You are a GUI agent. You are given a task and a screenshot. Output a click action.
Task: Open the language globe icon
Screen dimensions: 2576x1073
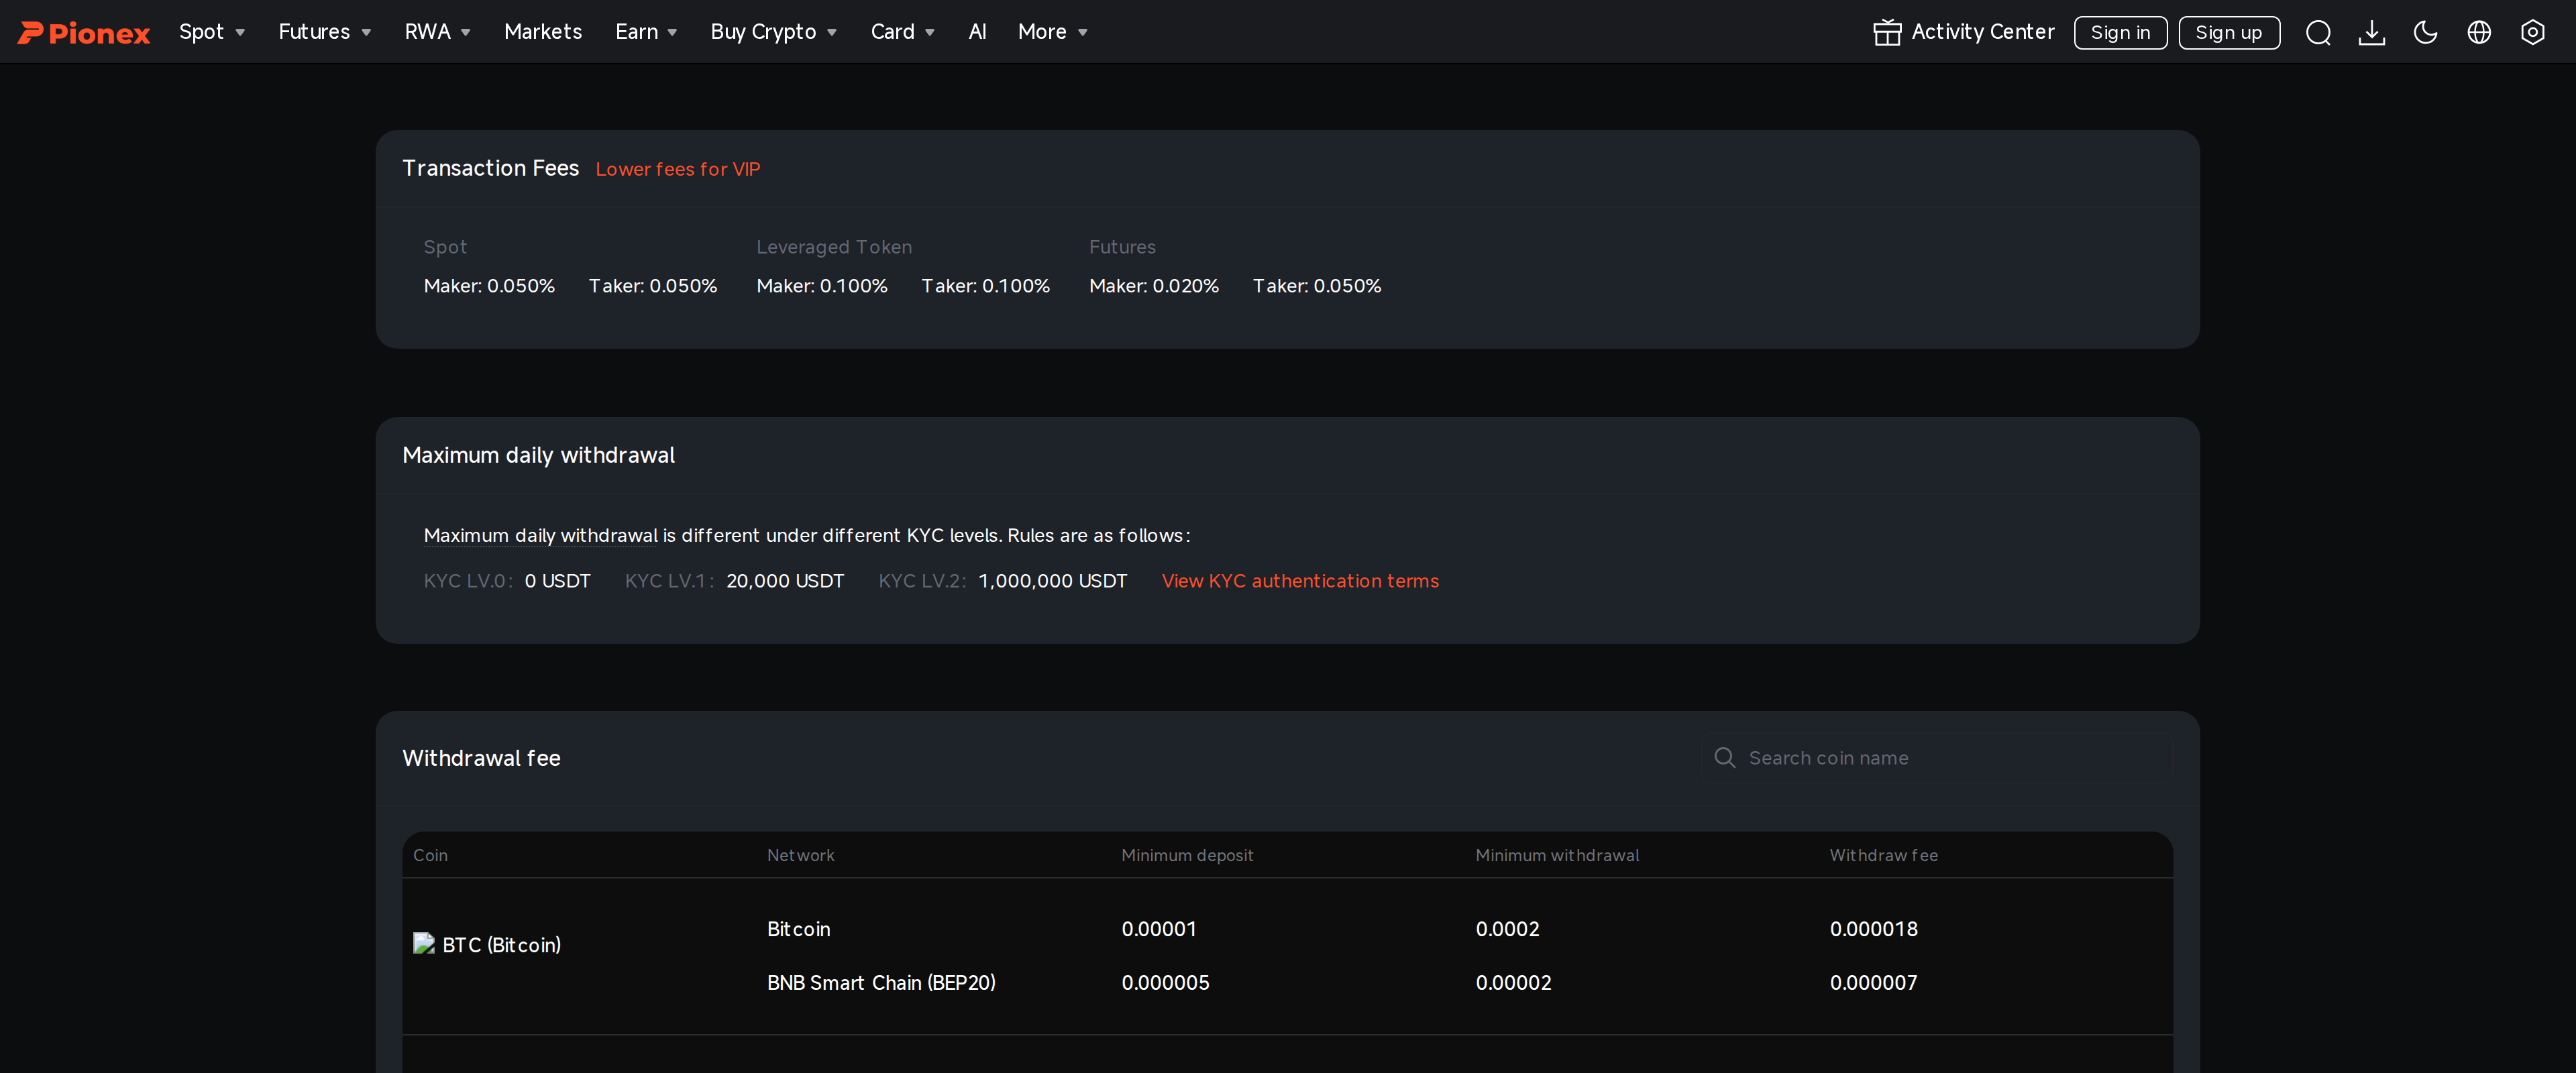(x=2478, y=32)
